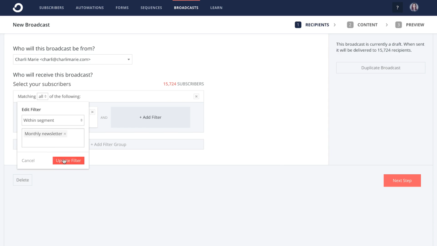This screenshot has height=246, width=437.
Task: Remove the Monthly newsletter segment tag
Action: [65, 134]
